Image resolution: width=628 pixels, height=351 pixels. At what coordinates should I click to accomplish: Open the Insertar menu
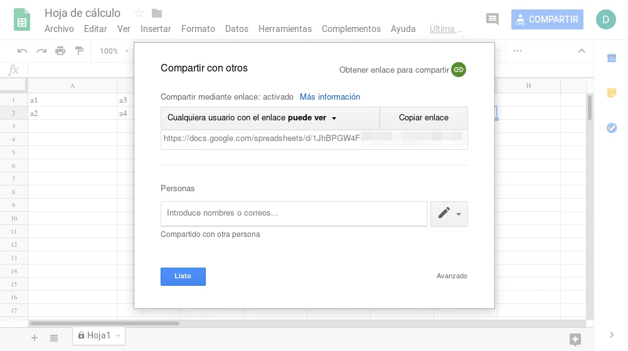tap(156, 29)
